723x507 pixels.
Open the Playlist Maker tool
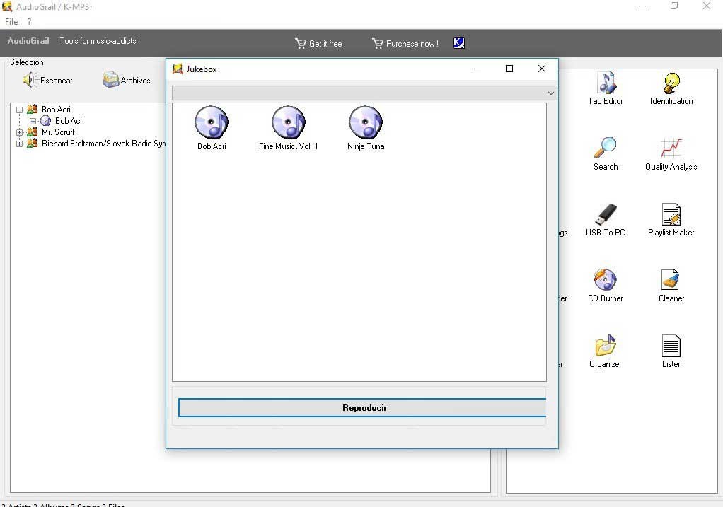(671, 215)
